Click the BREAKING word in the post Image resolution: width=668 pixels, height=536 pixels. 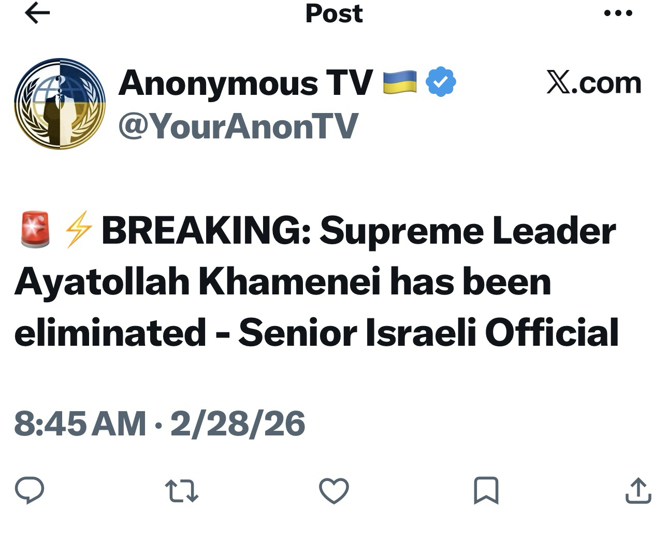click(206, 231)
